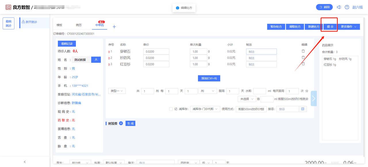Select the 中草药 tab
The image size is (368, 167).
100,25
